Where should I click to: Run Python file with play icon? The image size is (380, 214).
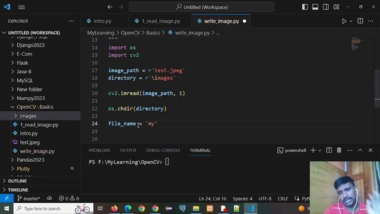coord(344,21)
